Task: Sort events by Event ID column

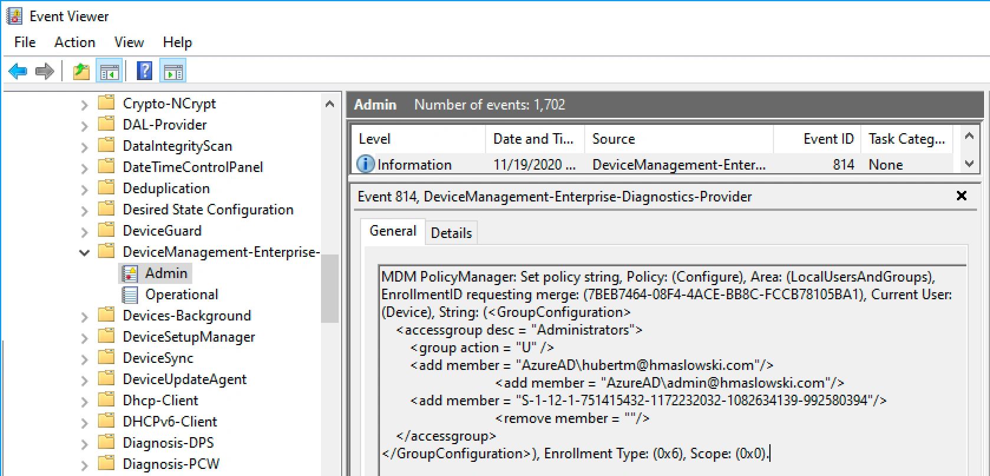Action: (828, 139)
